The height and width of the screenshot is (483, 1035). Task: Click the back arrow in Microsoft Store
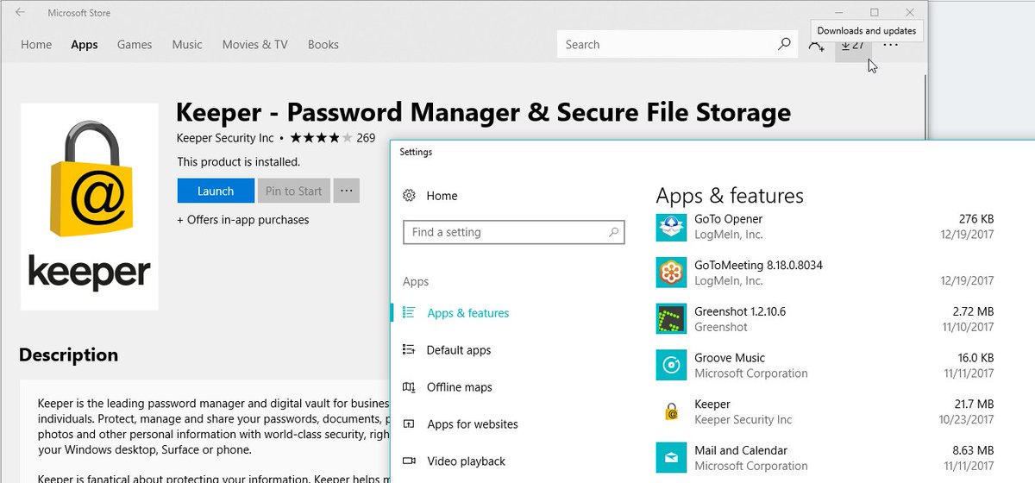[20, 13]
